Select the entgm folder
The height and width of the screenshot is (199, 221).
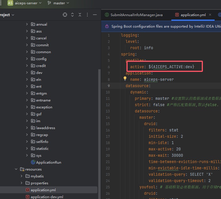[x=41, y=93]
